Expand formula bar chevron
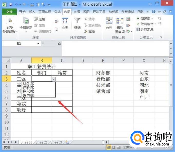 171,44
